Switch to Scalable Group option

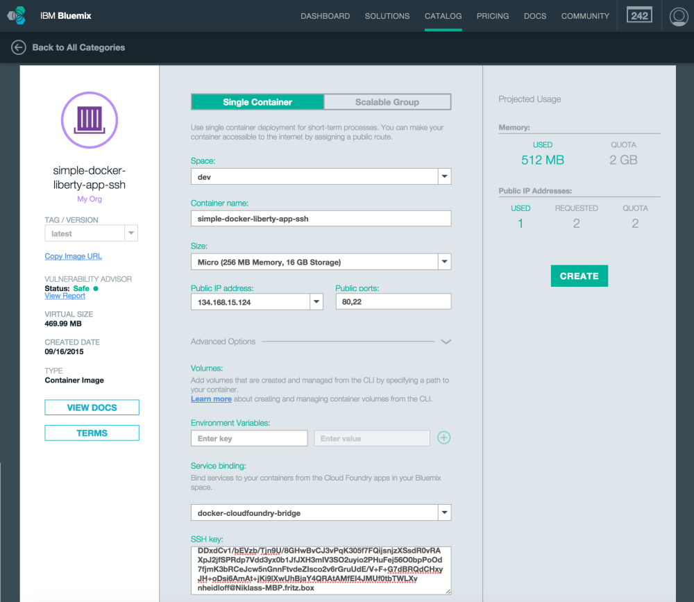(387, 102)
